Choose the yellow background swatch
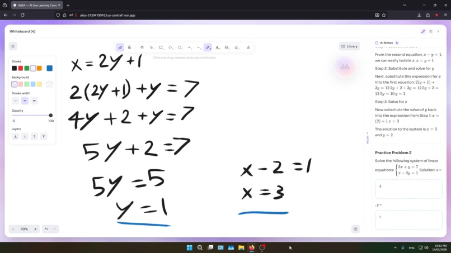The image size is (451, 253). 39,84
